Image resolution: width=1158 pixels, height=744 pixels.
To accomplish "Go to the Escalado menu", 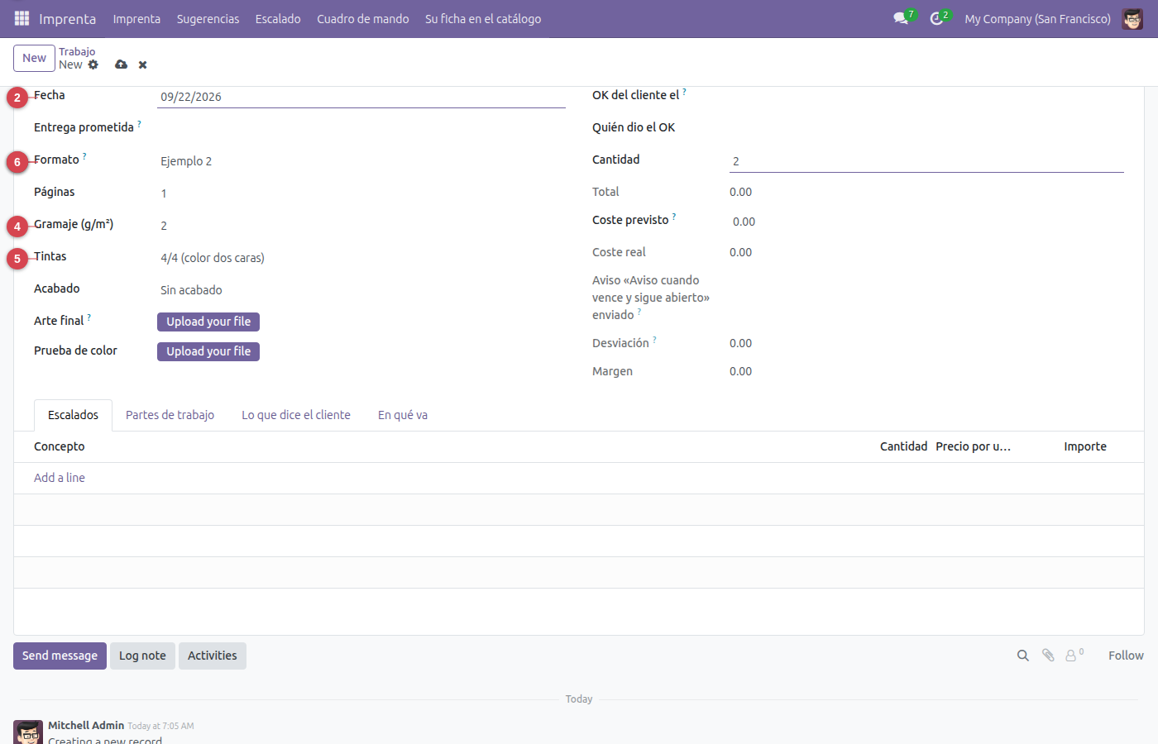I will 278,18.
